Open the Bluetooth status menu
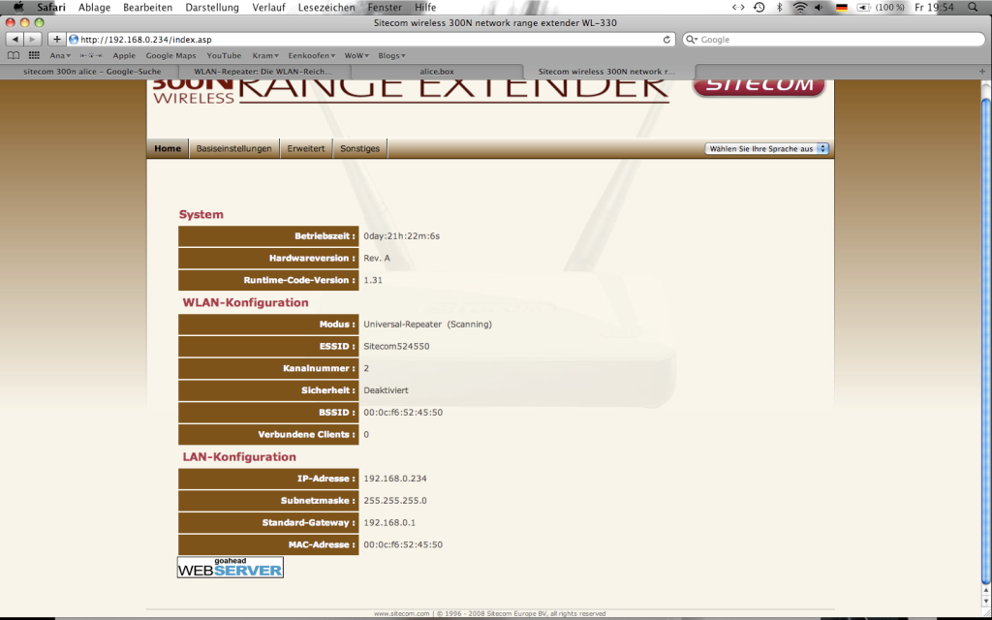This screenshot has height=620, width=992. [780, 8]
